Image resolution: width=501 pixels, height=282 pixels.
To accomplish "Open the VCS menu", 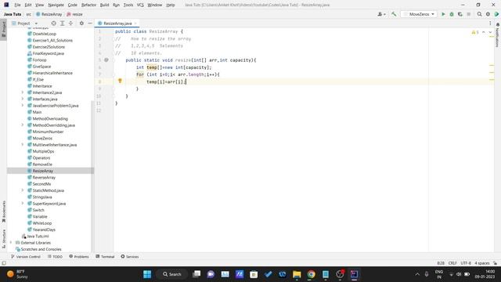I will coord(140,5).
